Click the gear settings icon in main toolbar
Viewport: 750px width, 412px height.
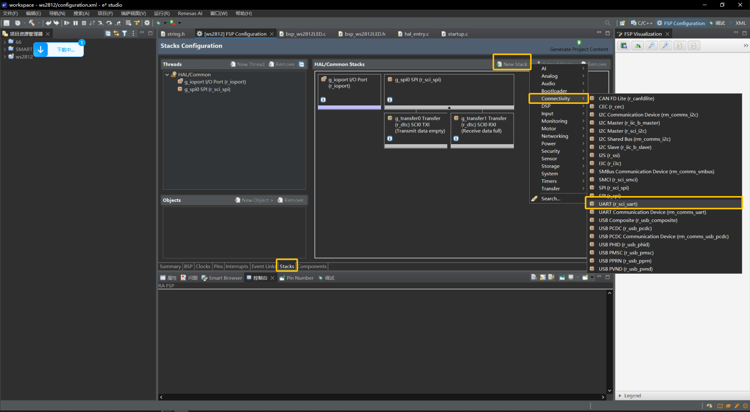tap(147, 23)
